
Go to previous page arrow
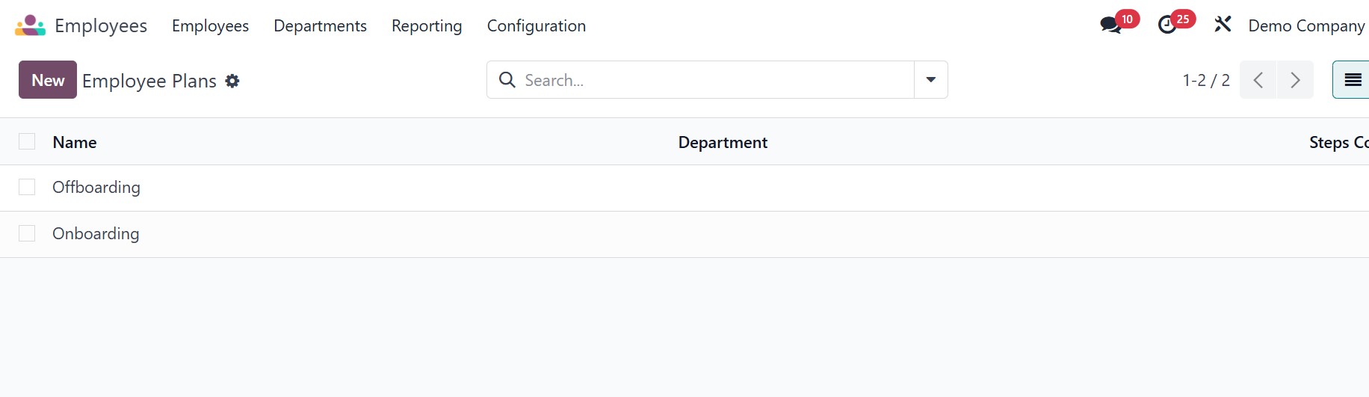(1258, 80)
